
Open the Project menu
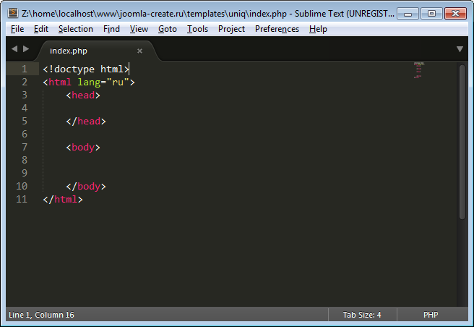(231, 29)
